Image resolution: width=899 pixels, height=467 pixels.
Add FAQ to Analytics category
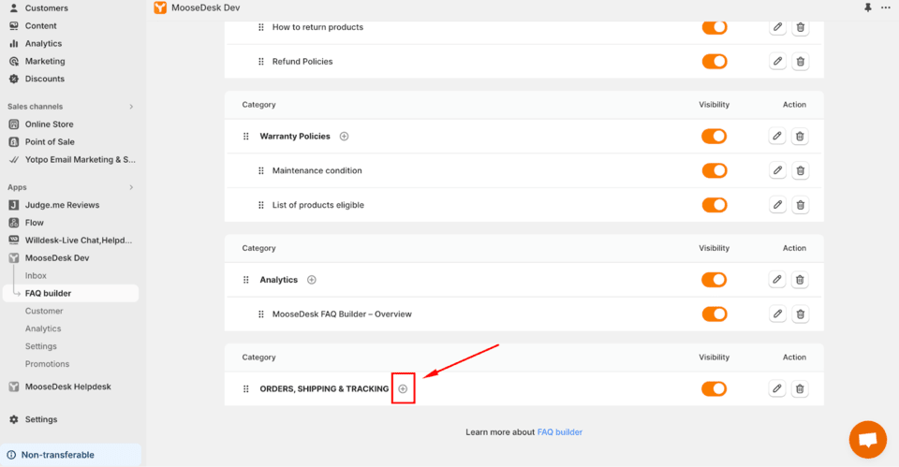[311, 280]
